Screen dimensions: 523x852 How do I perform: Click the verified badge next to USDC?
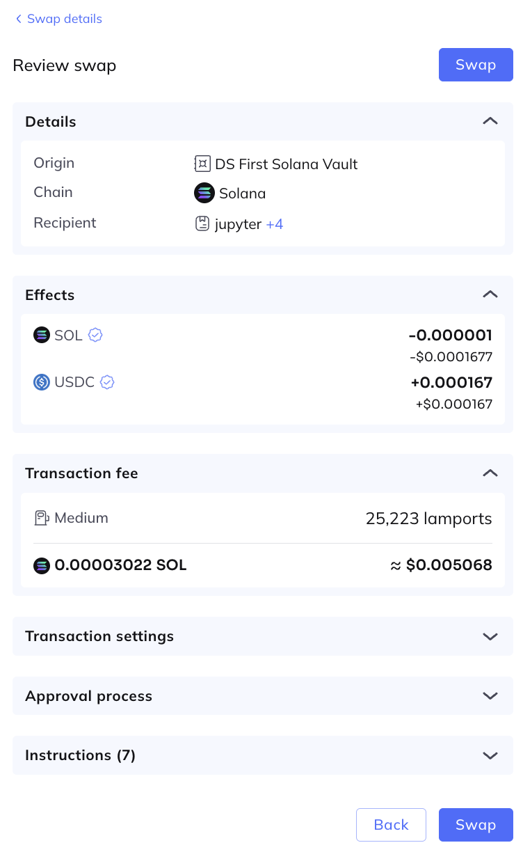click(107, 382)
